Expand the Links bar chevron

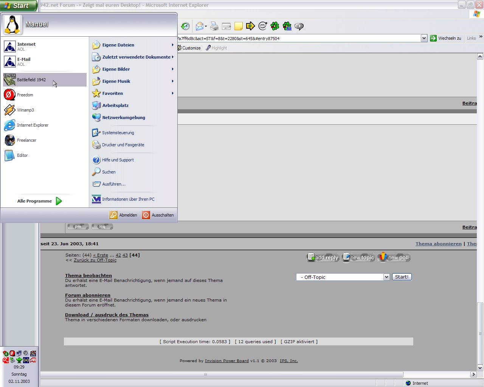click(481, 37)
